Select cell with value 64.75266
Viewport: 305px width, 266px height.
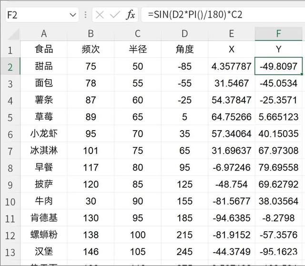point(231,117)
